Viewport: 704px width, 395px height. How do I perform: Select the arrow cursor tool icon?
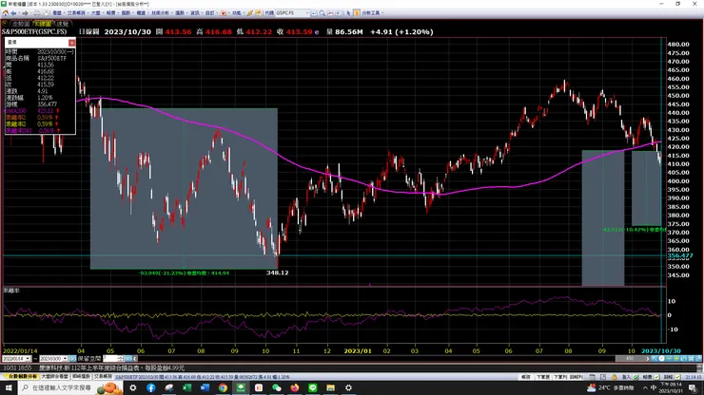click(348, 13)
